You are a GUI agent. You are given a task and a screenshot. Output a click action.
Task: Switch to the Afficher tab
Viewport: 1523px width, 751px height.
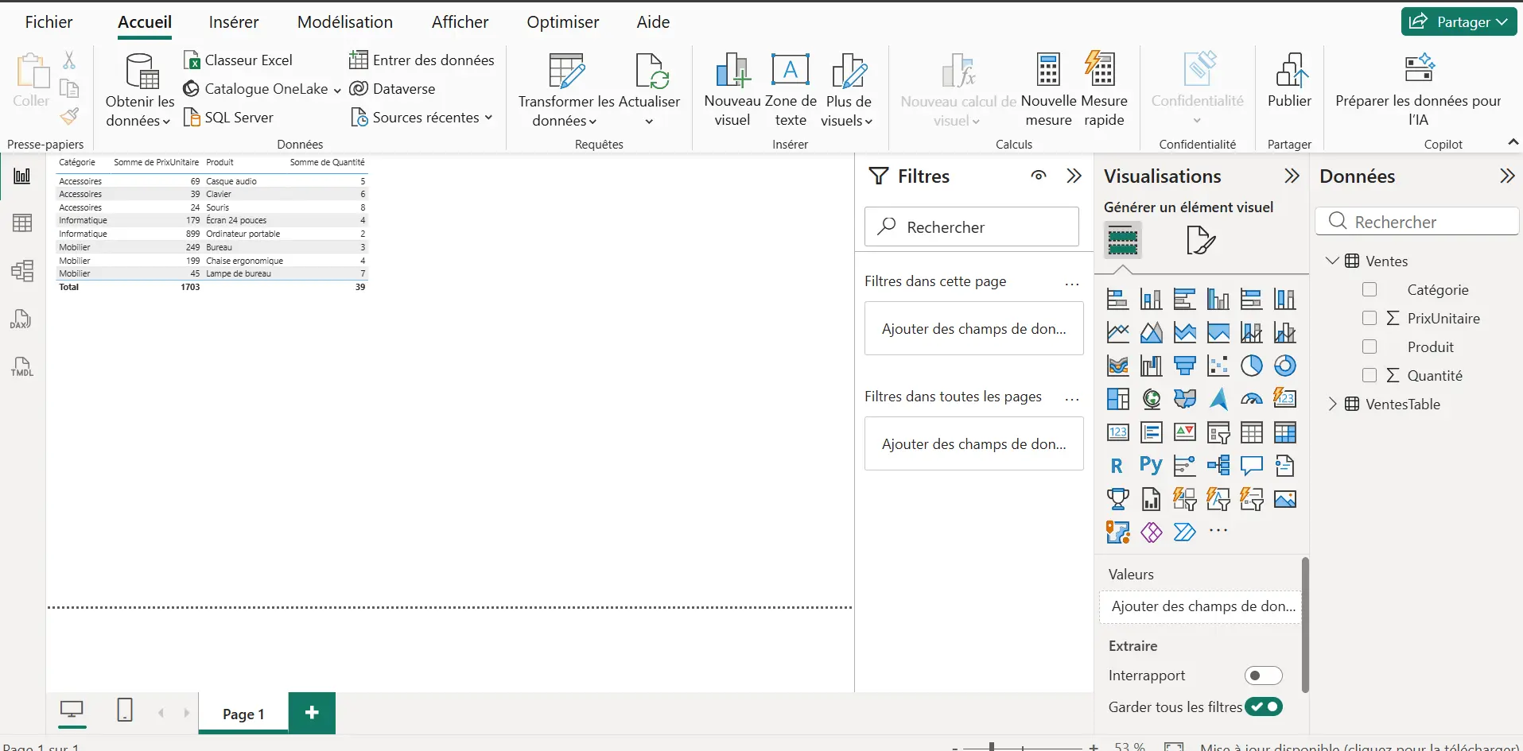point(460,22)
